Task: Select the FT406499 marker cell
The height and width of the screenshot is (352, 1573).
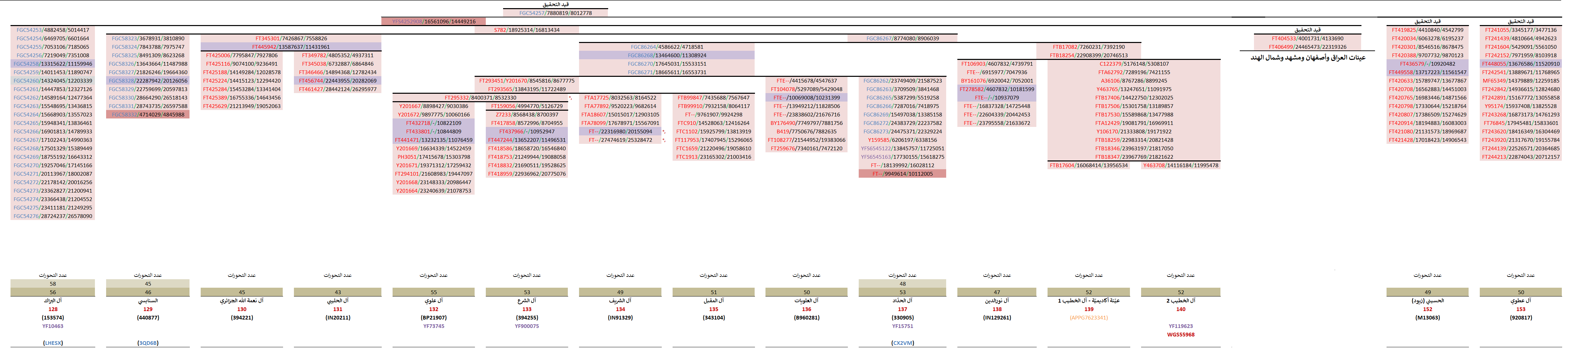Action: (x=1307, y=47)
